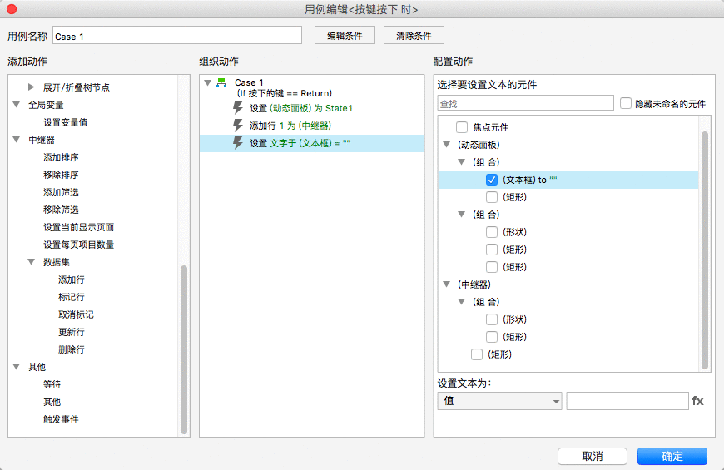
Task: Click the lightning icon beside 设置 文字于 (文本框)
Action: pyautogui.click(x=238, y=143)
